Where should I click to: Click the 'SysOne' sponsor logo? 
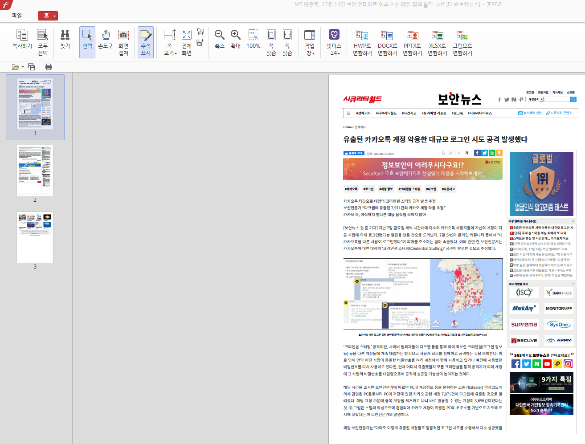[x=558, y=324]
